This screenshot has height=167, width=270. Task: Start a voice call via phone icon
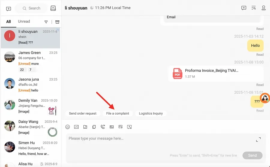103,127
